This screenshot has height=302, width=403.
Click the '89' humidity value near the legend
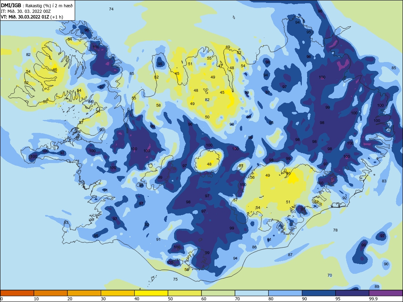coord(377,287)
